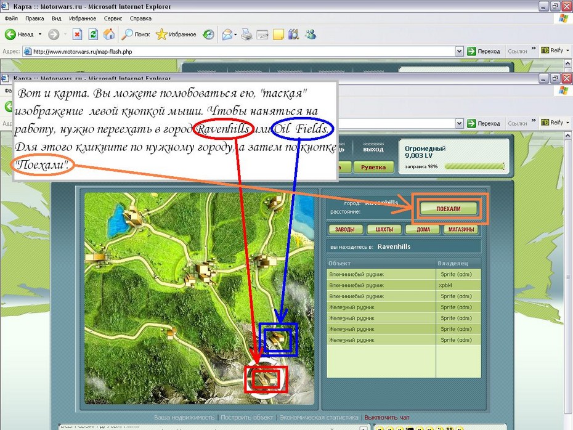Click the Выключить чат link
This screenshot has width=573, height=430.
tap(387, 417)
